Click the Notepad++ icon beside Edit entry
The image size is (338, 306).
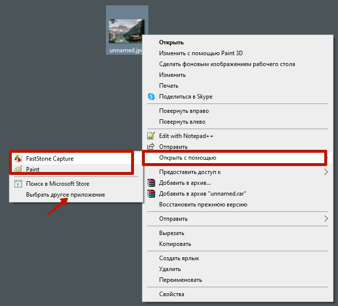pos(151,136)
